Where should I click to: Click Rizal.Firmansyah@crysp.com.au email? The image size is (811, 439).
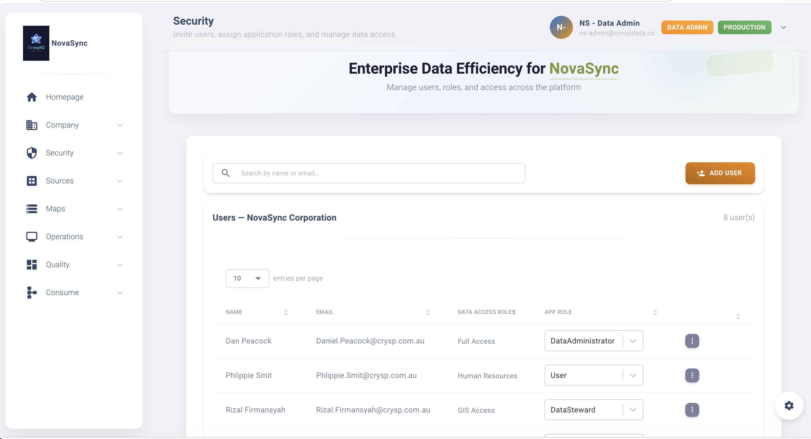click(x=373, y=410)
